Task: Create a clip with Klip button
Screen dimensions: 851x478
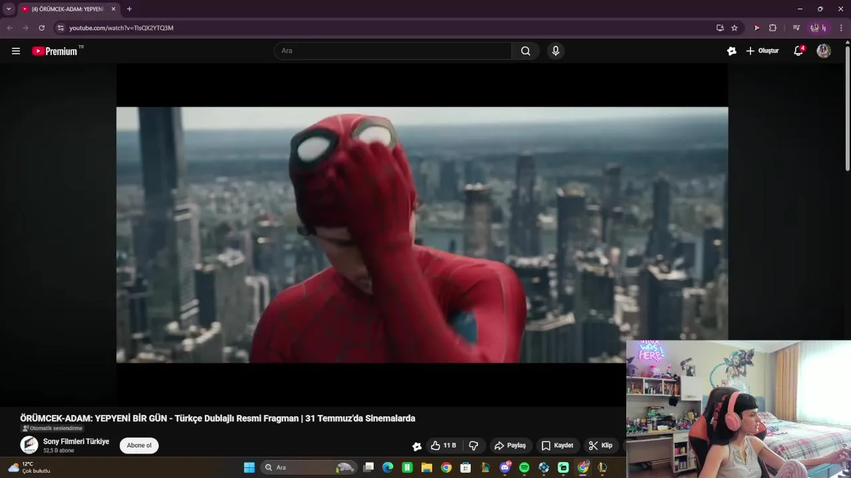Action: coord(600,445)
